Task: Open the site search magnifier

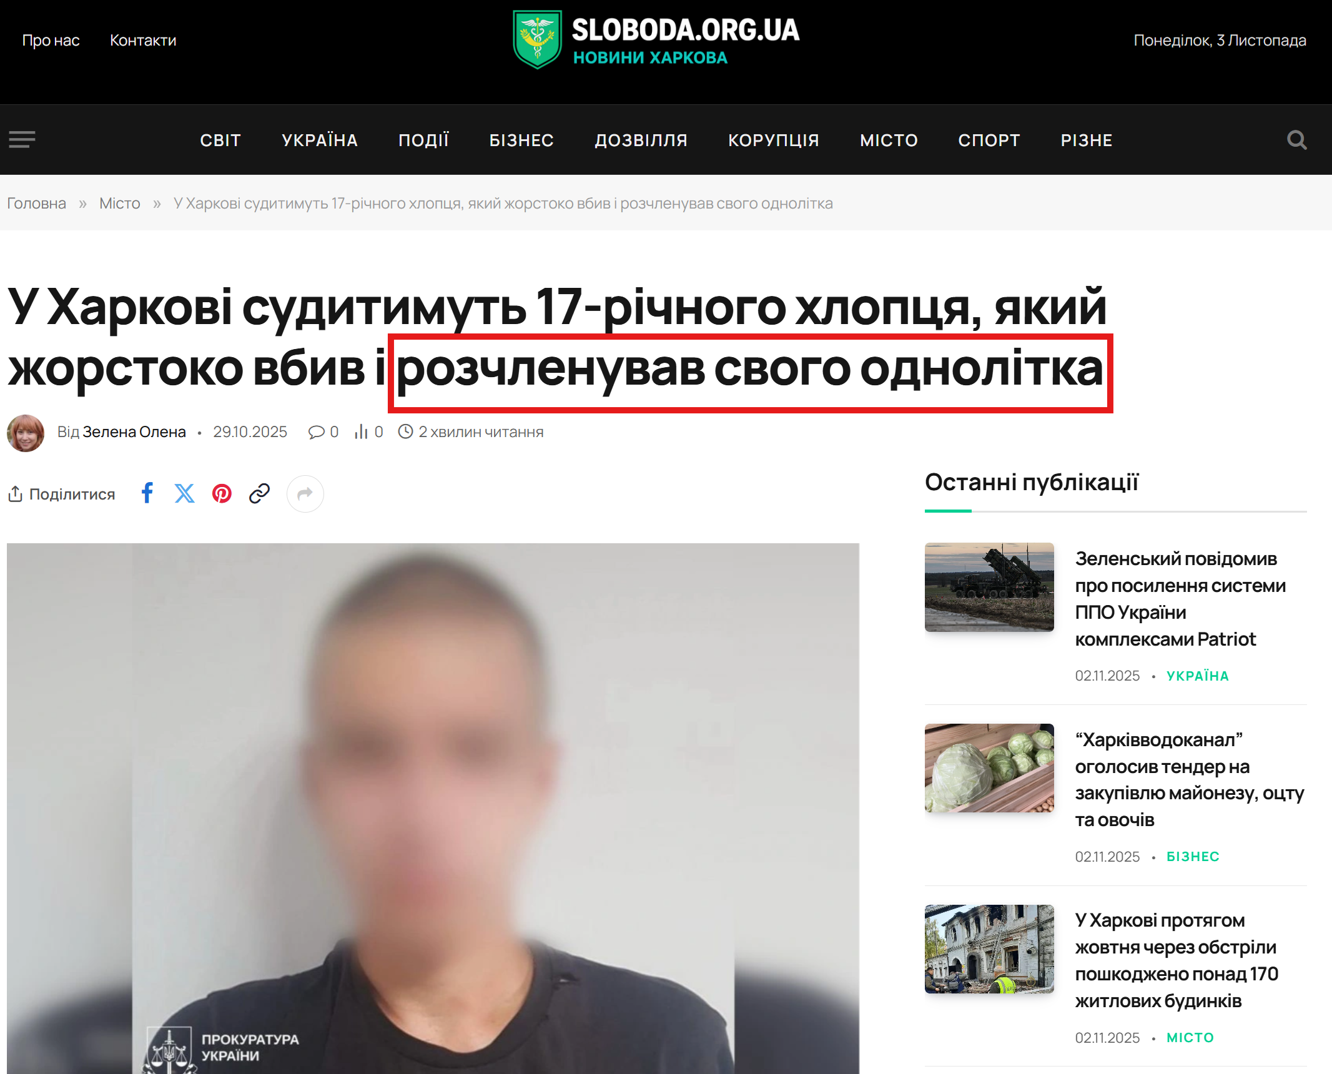Action: click(x=1296, y=140)
